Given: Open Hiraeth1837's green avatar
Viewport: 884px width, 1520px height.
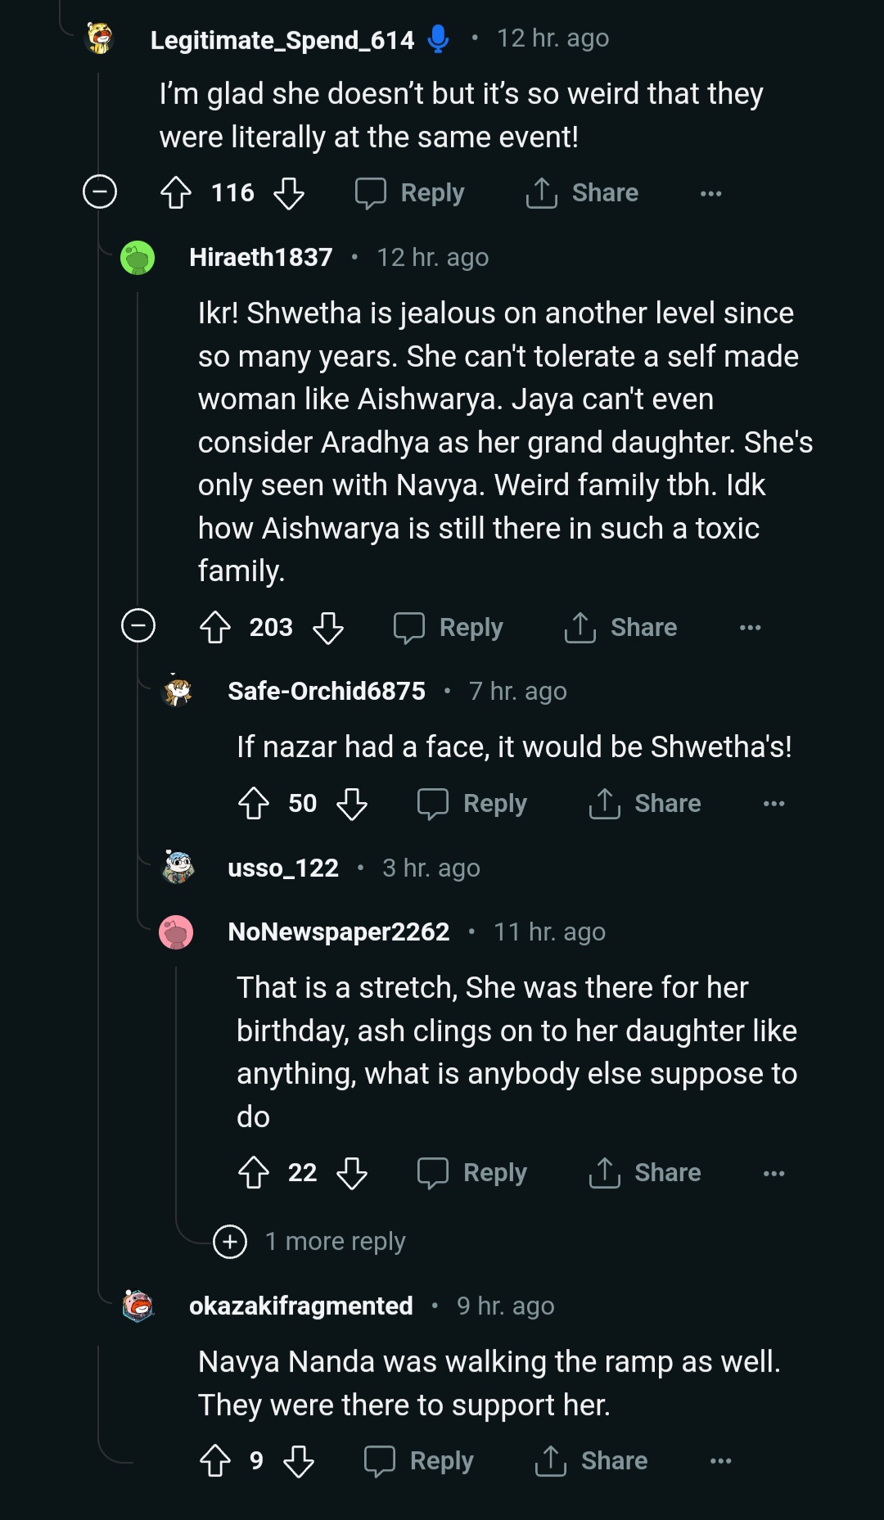Looking at the screenshot, I should click(138, 258).
